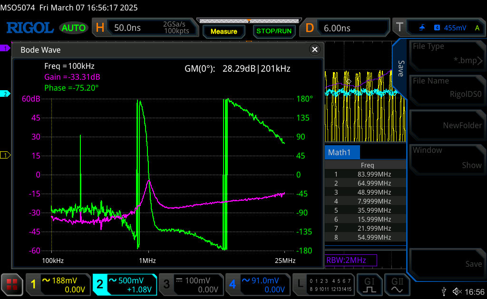The width and height of the screenshot is (487, 299).
Task: Open the File Name RigolDS0 field
Action: (447, 88)
